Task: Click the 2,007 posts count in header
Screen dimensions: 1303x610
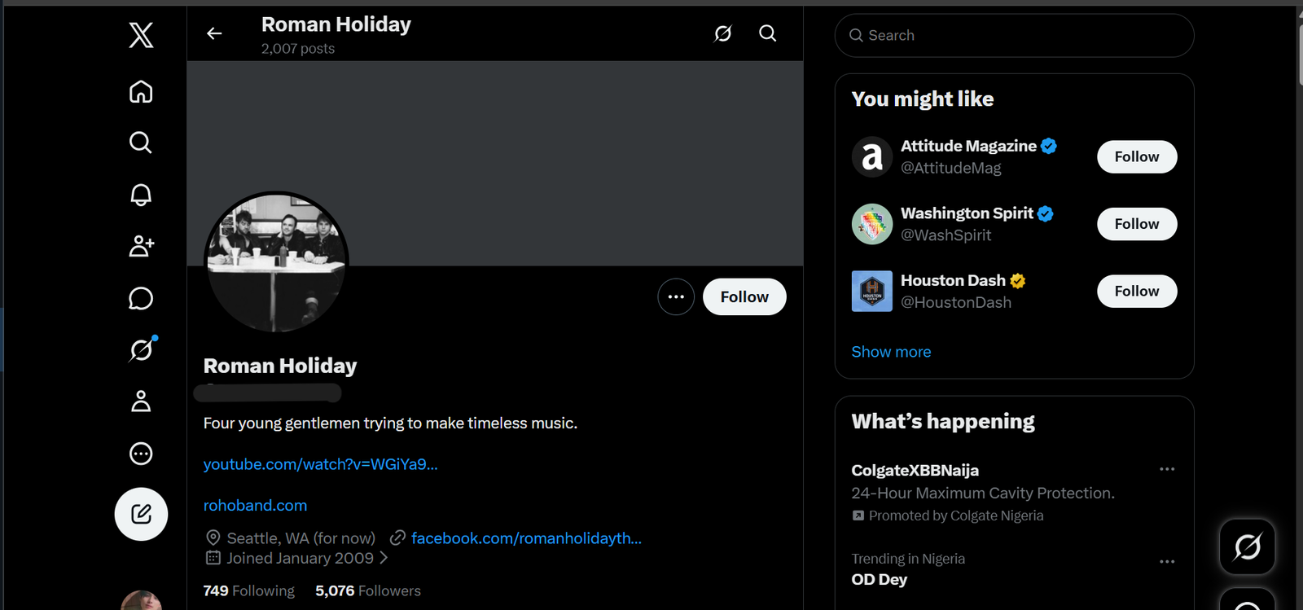Action: pyautogui.click(x=298, y=49)
